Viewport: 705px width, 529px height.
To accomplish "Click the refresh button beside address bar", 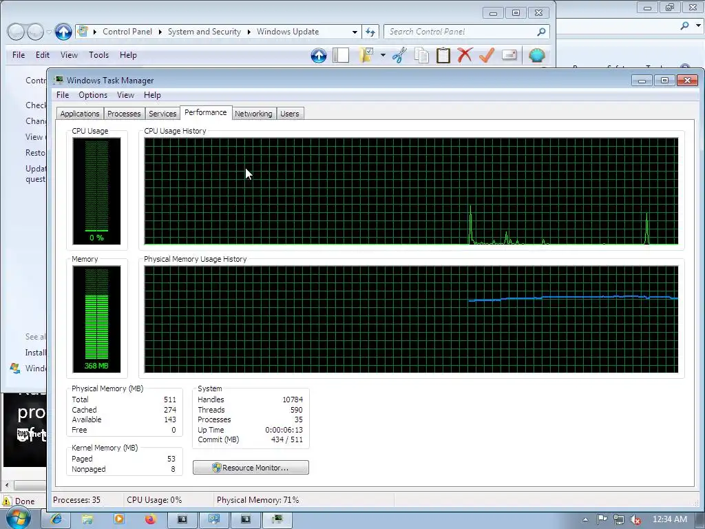I will [370, 32].
